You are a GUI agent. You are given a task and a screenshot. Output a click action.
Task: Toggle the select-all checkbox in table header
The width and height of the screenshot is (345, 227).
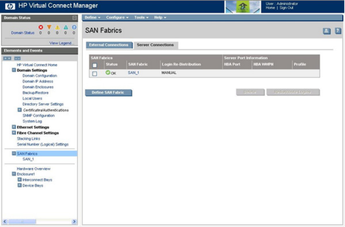(x=95, y=65)
